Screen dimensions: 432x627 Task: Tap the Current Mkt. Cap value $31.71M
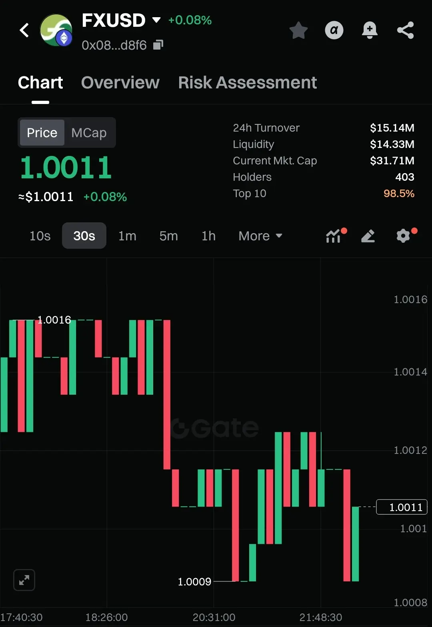(392, 161)
